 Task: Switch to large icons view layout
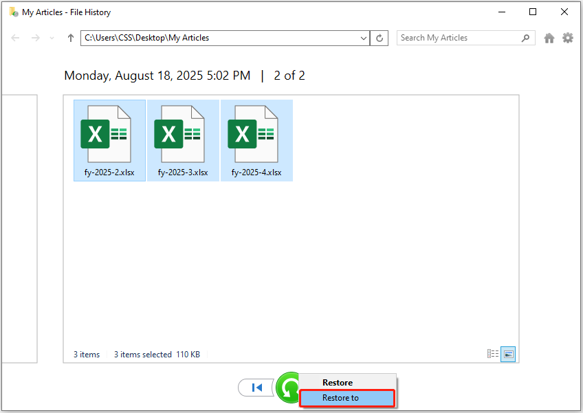click(x=508, y=353)
